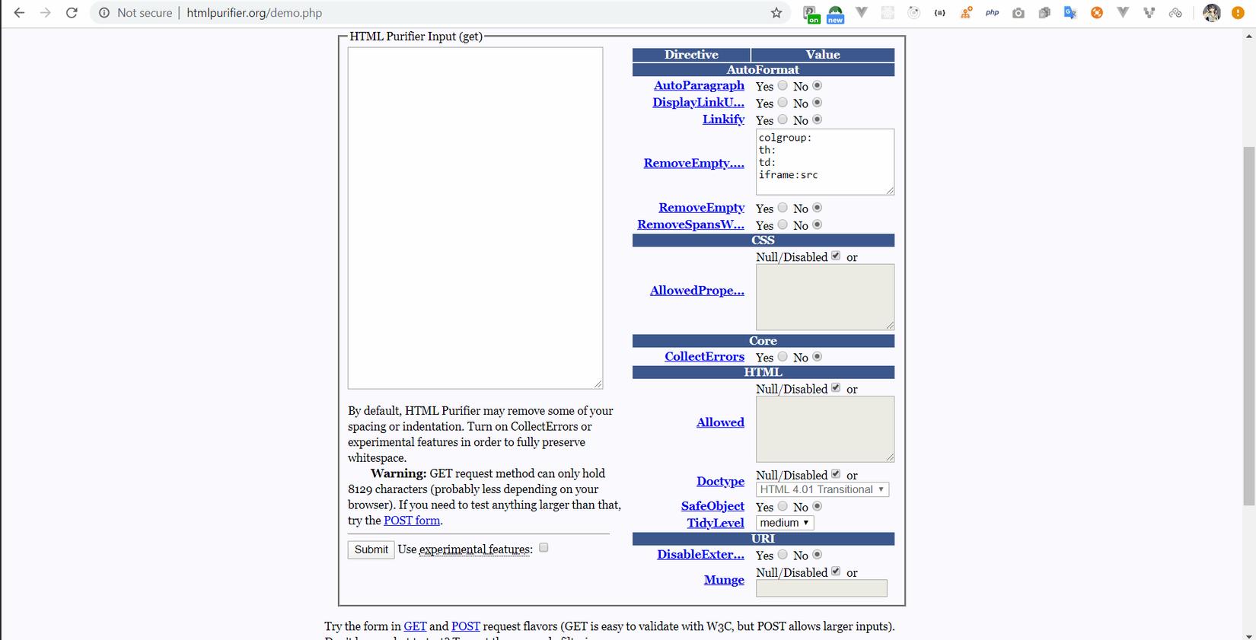Click the orange exclamation alert icon
This screenshot has width=1256, height=640.
(1238, 13)
